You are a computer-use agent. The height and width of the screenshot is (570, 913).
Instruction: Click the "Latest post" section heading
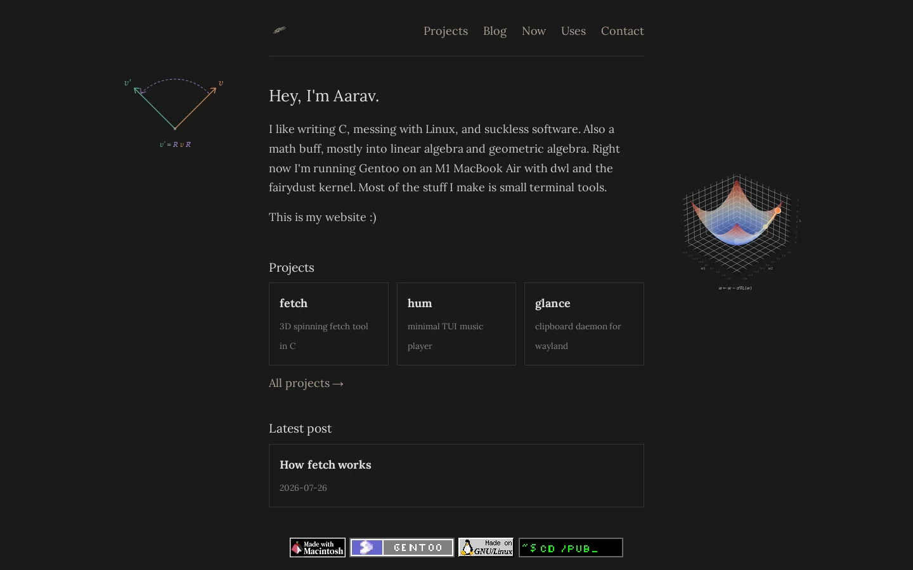coord(300,428)
